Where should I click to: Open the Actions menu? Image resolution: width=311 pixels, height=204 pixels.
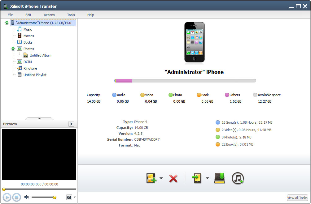click(49, 15)
